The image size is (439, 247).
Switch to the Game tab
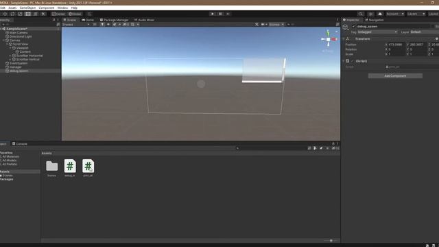88,20
